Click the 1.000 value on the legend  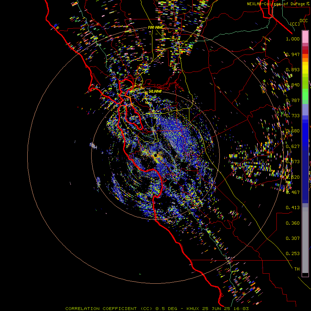click(x=293, y=39)
